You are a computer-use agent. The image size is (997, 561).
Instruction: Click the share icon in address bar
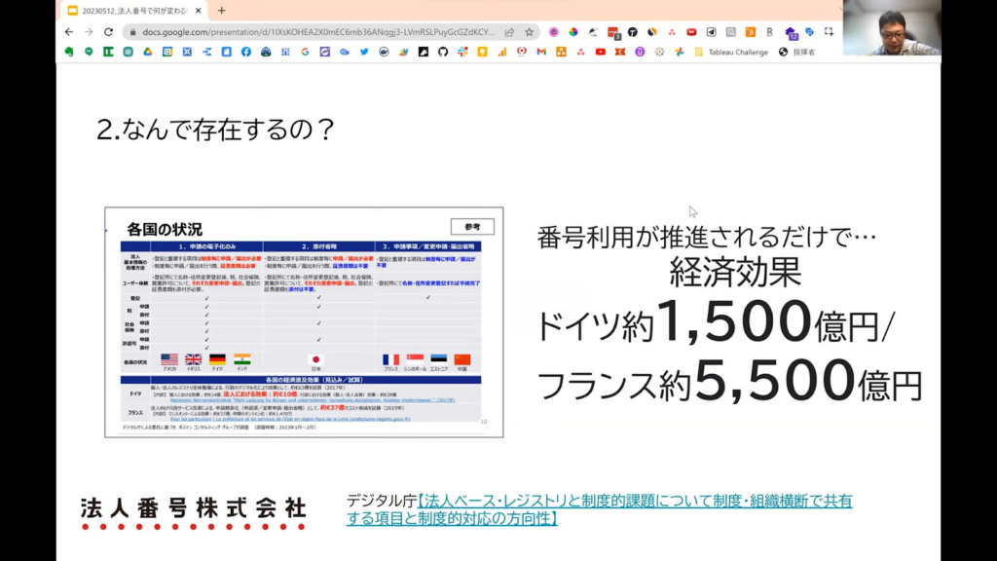(x=509, y=31)
